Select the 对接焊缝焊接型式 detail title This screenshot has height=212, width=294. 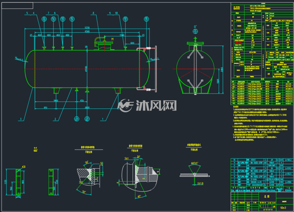194,145
